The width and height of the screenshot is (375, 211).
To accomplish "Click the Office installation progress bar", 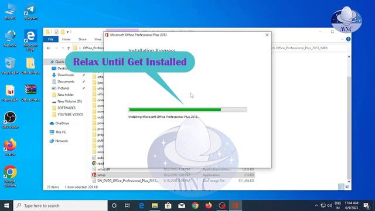I will [x=187, y=110].
